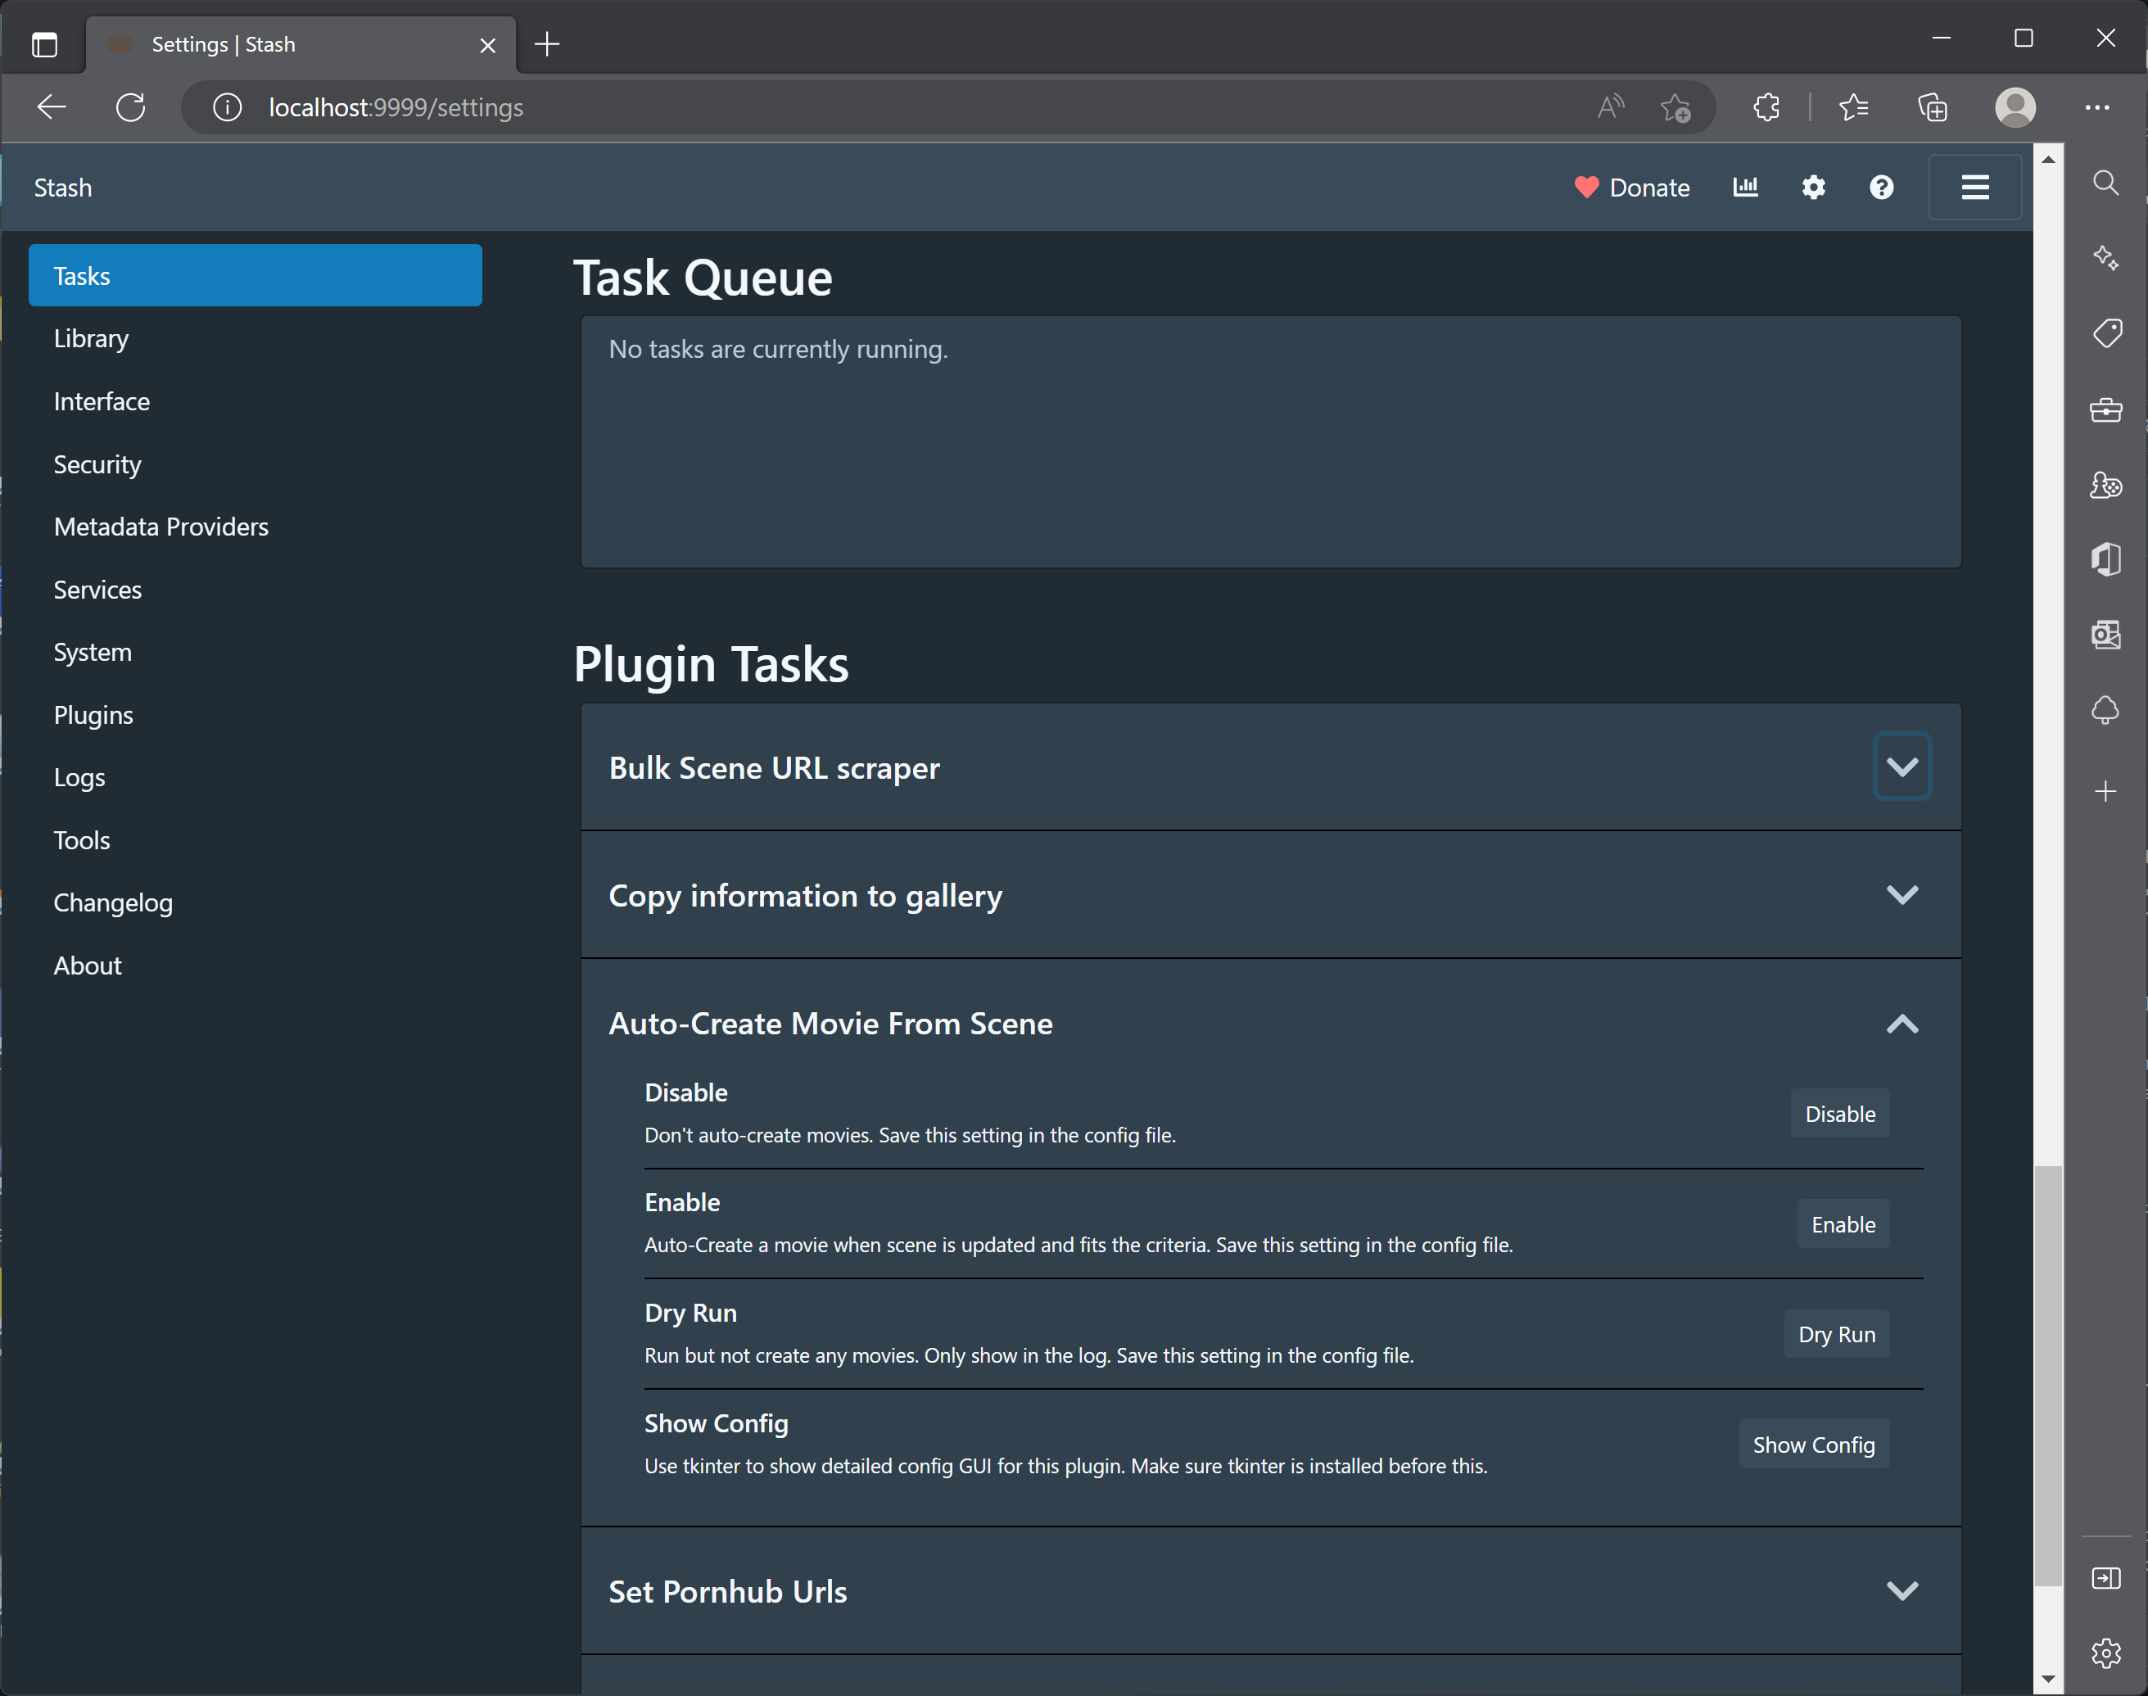Screen dimensions: 2148x1696
Task: Open the help question mark icon
Action: tap(1881, 188)
